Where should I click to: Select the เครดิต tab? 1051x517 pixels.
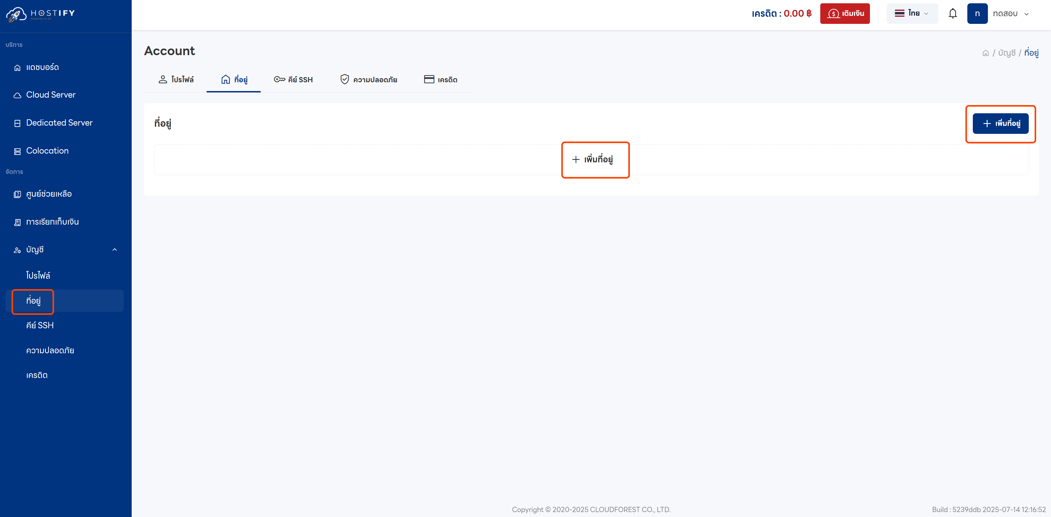[441, 80]
